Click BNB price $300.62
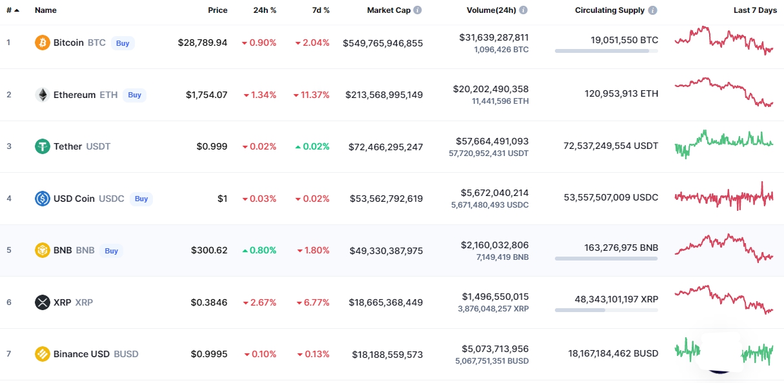The height and width of the screenshot is (383, 784). click(209, 250)
